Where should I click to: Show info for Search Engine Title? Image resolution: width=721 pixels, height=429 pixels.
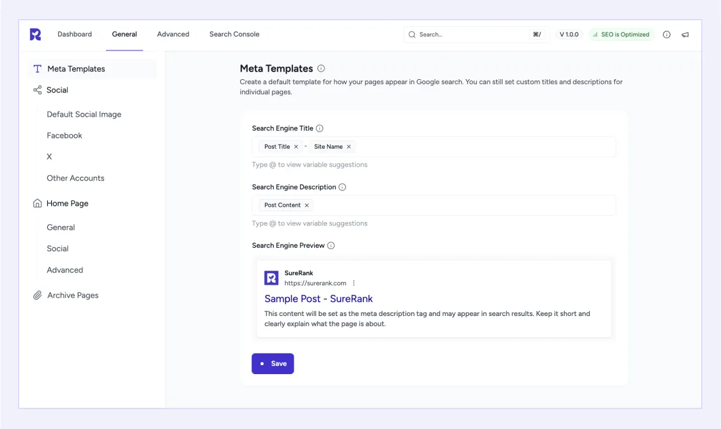click(x=319, y=128)
